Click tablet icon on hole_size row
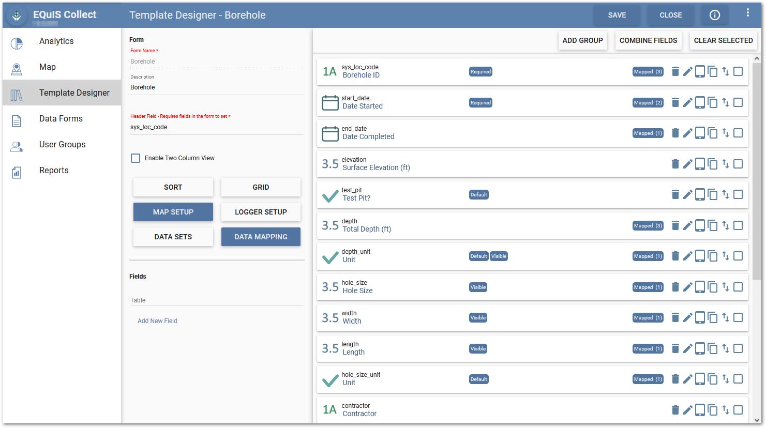The height and width of the screenshot is (428, 766). tap(700, 287)
